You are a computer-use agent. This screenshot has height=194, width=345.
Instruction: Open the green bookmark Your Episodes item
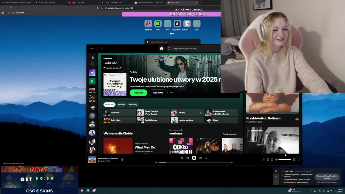pos(92,81)
